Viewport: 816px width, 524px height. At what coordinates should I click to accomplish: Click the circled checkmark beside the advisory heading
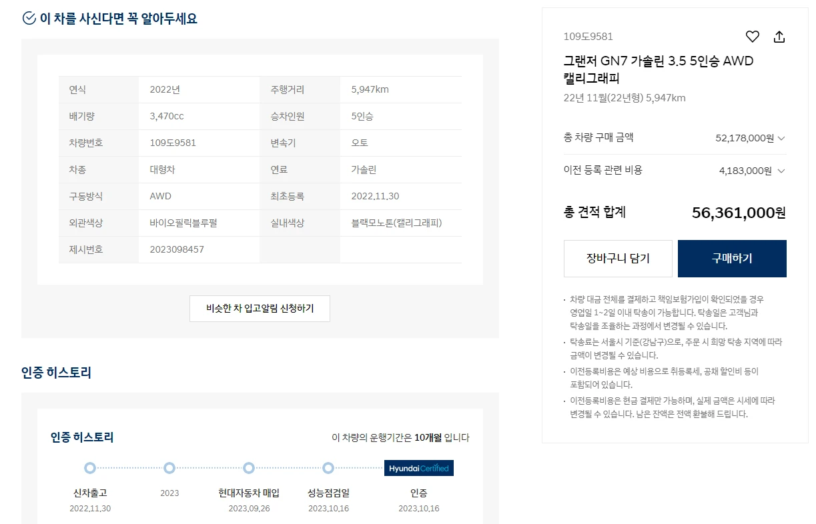(x=27, y=18)
